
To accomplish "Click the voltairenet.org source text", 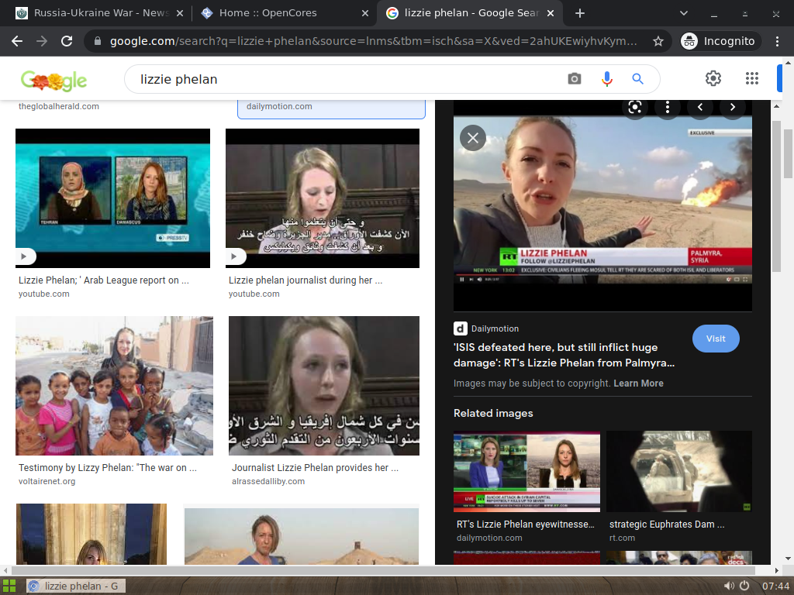I will (x=47, y=482).
